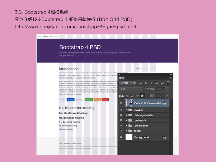Click folder icon of .navbar group
Image resolution: width=216 pixels, height=162 pixels.
(130, 110)
